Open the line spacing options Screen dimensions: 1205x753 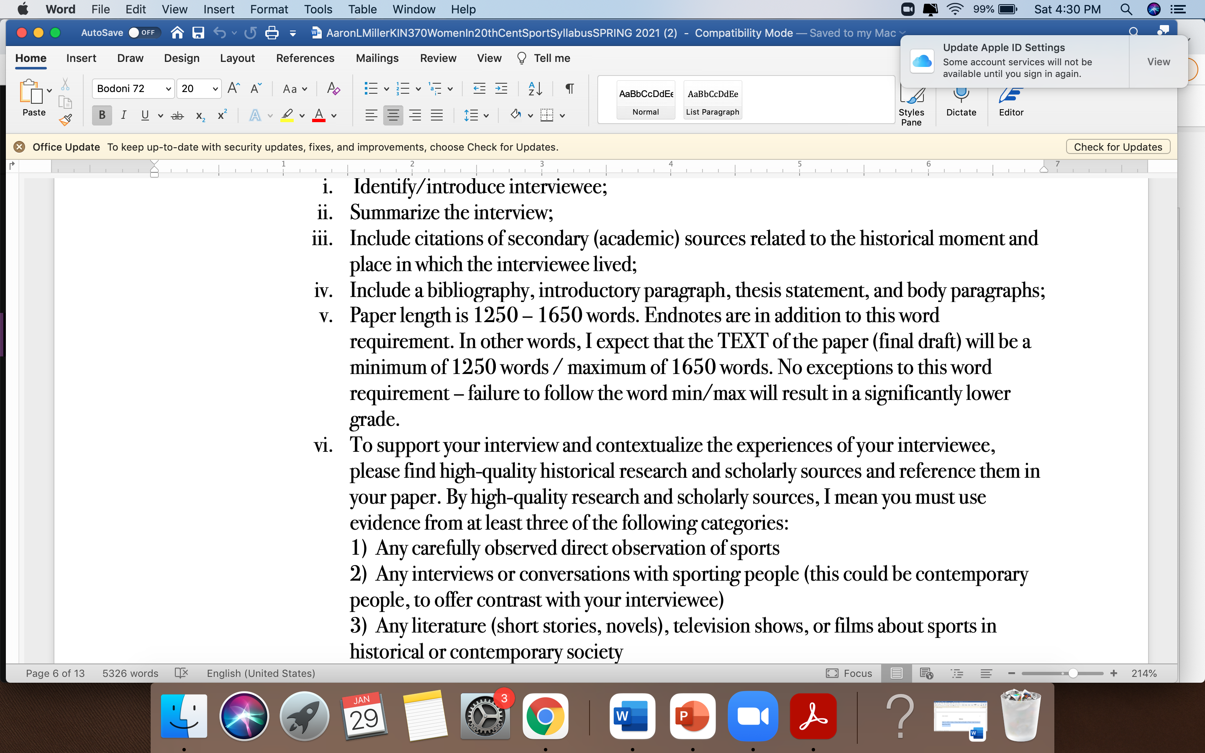[x=476, y=115]
